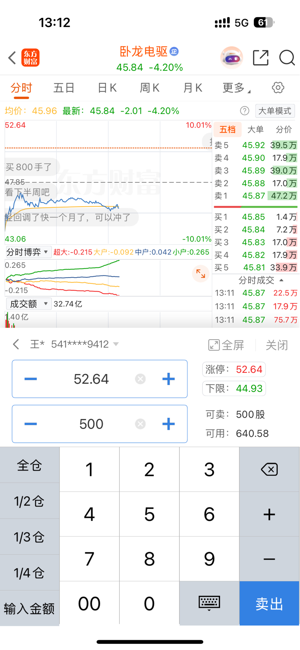Tap the share icon in header

[261, 58]
